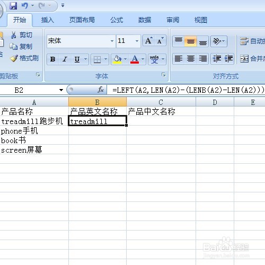Click the Name Box showing B2
Image resolution: width=265 pixels, height=265 pixels.
click(x=29, y=90)
